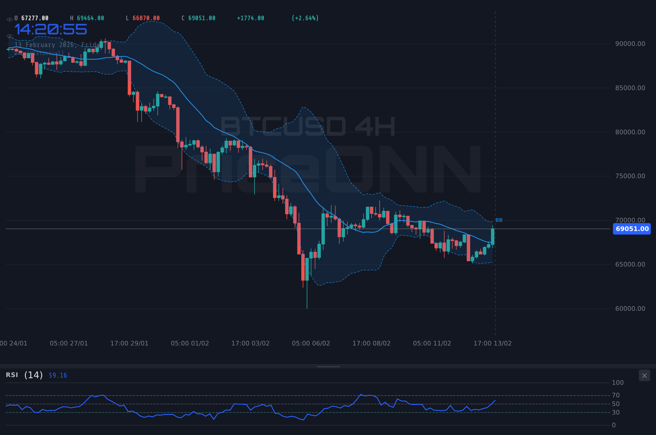Image resolution: width=656 pixels, height=435 pixels.
Task: Click the 85000.00 price axis label
Action: pos(630,88)
